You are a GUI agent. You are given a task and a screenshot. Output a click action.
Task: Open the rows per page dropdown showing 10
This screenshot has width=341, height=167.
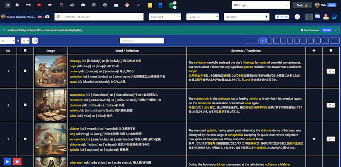pyautogui.click(x=7, y=40)
